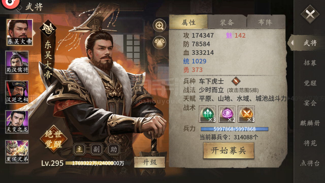Click the magnifier zoom icon

pos(159,25)
